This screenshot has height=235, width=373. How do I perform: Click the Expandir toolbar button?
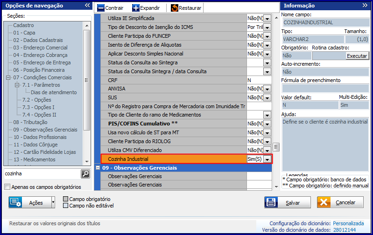pyautogui.click(x=146, y=8)
